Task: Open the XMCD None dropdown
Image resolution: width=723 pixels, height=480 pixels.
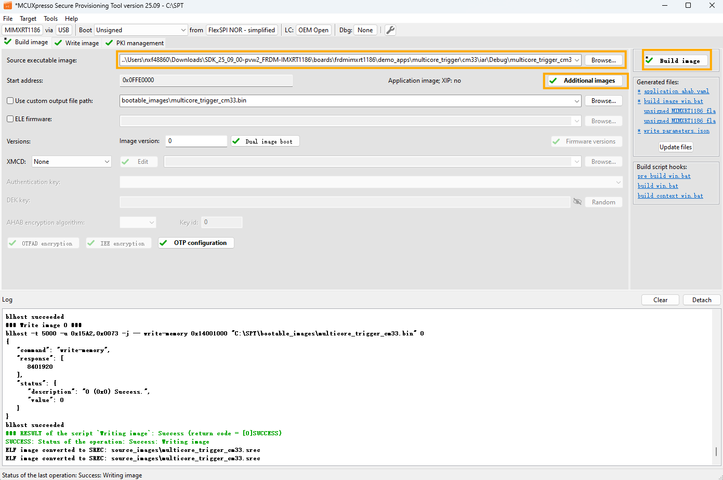Action: pyautogui.click(x=71, y=162)
